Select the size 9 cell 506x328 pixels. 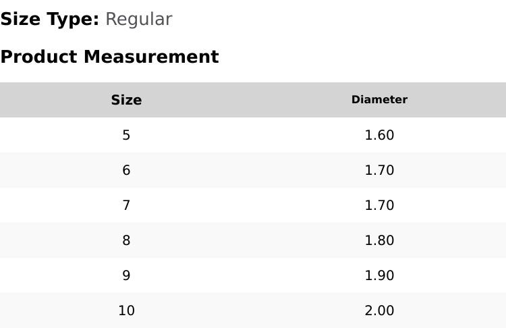(x=126, y=276)
